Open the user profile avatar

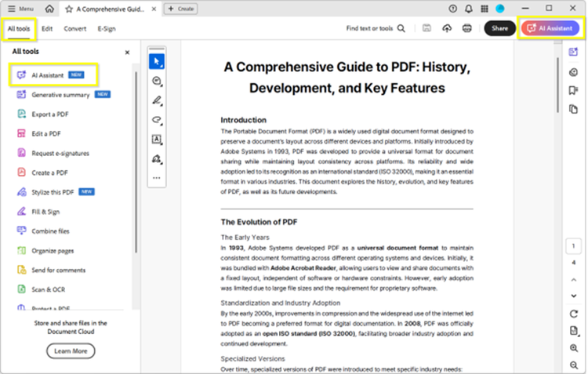tap(500, 9)
